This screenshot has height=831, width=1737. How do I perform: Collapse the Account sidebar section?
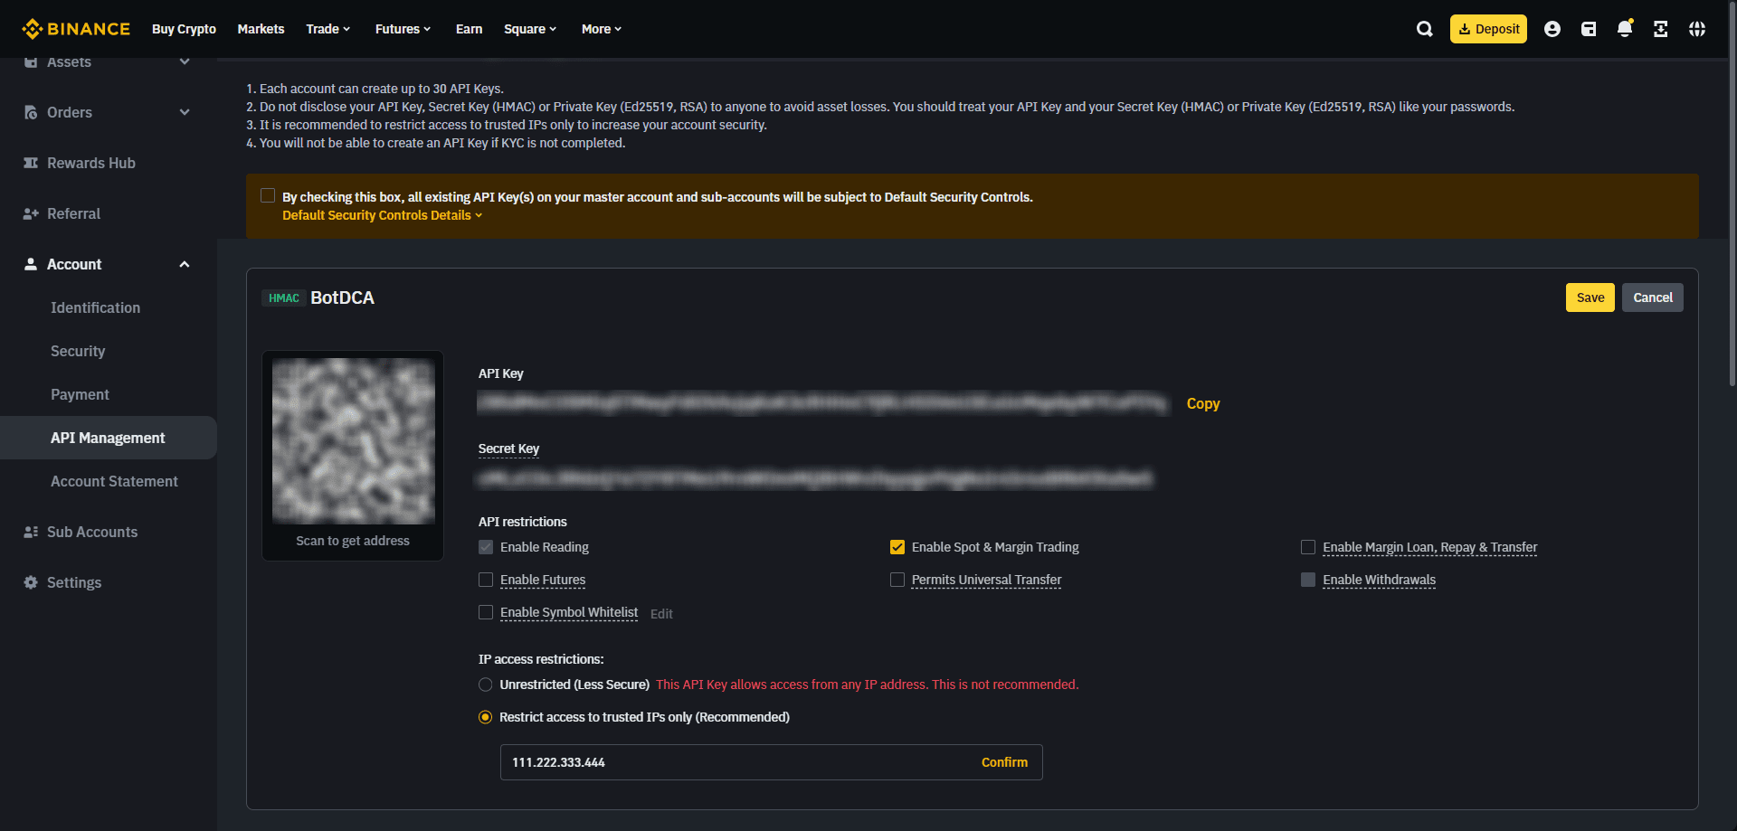(185, 264)
